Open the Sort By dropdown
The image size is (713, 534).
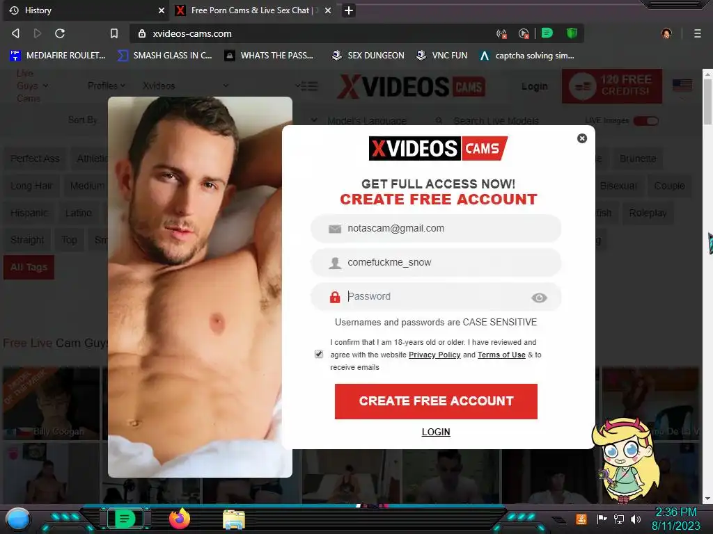(83, 120)
